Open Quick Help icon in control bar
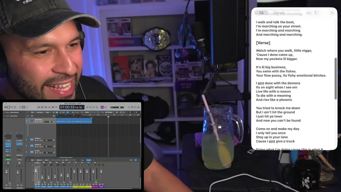 point(12,107)
